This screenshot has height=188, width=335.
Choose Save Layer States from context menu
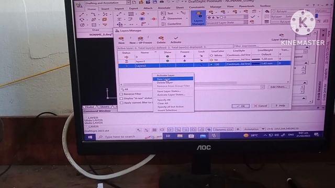tap(169, 91)
